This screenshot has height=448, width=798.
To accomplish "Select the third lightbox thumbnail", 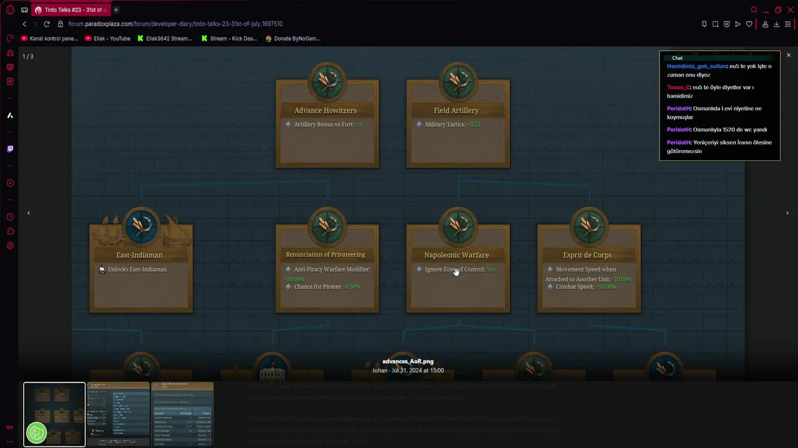I will tap(183, 414).
